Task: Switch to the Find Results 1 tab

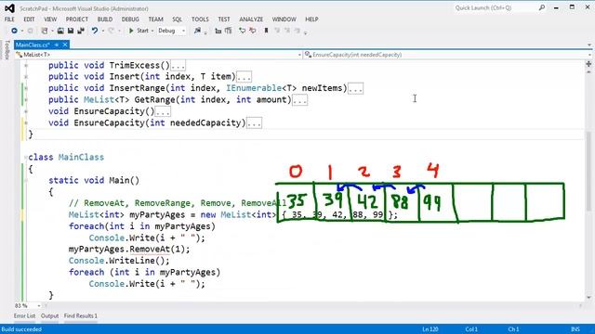Action: point(81,315)
